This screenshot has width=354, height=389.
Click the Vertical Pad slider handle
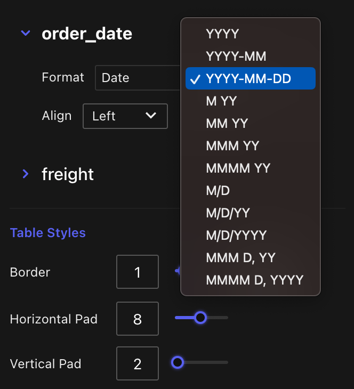178,362
